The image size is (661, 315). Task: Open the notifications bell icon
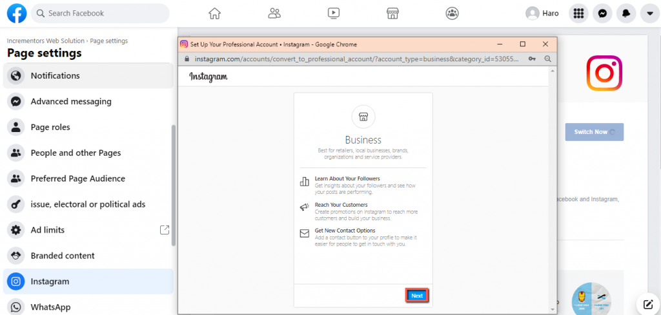pyautogui.click(x=626, y=14)
